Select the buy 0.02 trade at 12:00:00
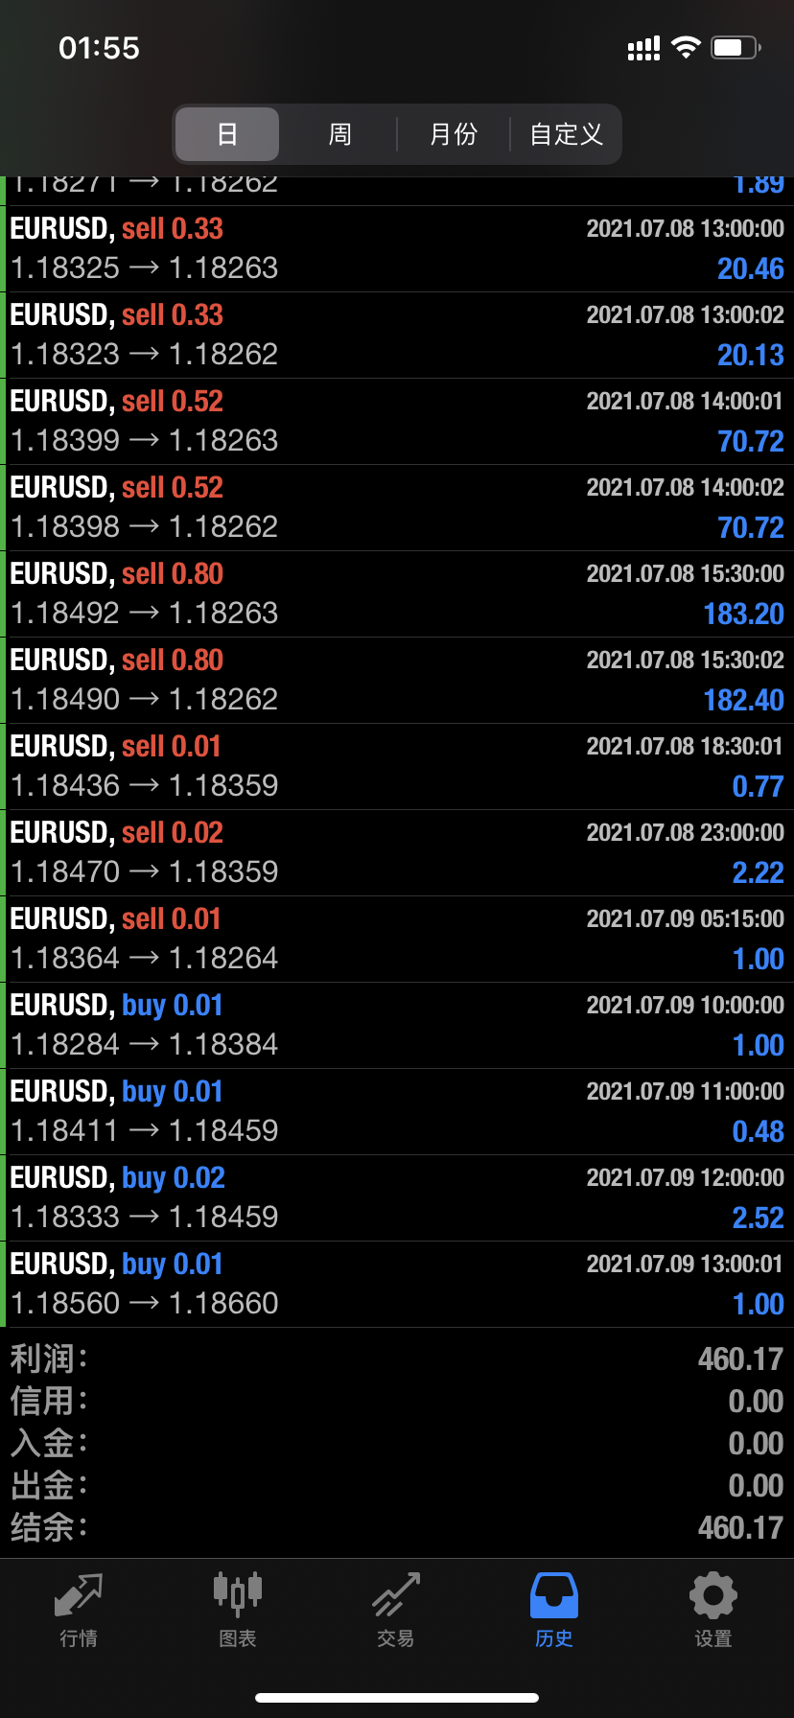This screenshot has height=1718, width=794. pyautogui.click(x=397, y=1198)
